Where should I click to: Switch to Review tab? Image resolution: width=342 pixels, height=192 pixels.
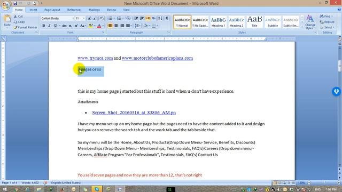click(x=112, y=10)
